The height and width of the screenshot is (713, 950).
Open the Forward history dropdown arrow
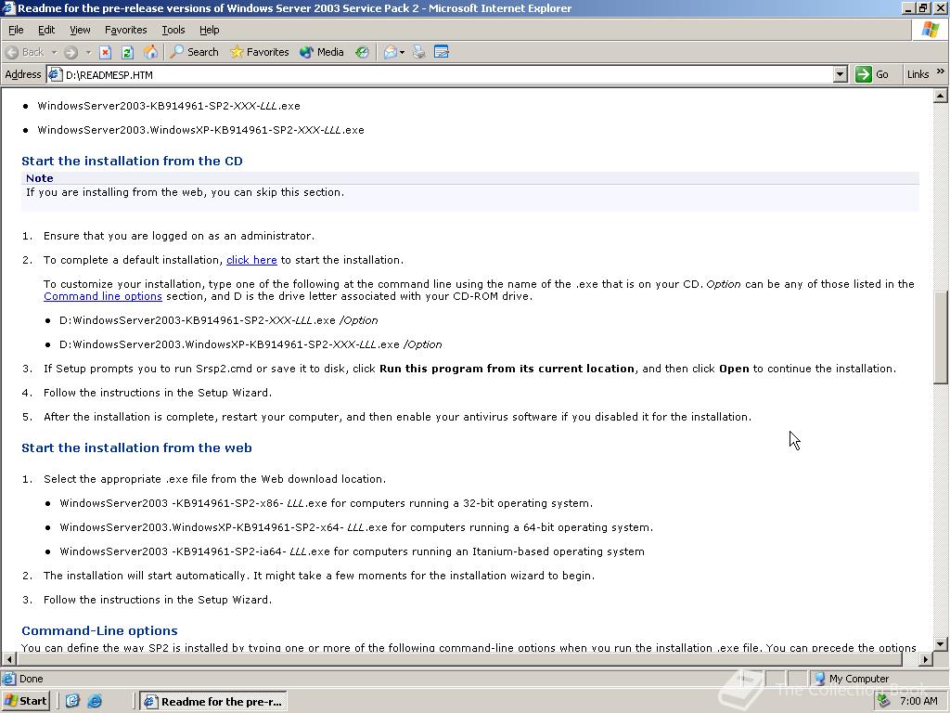pos(88,52)
